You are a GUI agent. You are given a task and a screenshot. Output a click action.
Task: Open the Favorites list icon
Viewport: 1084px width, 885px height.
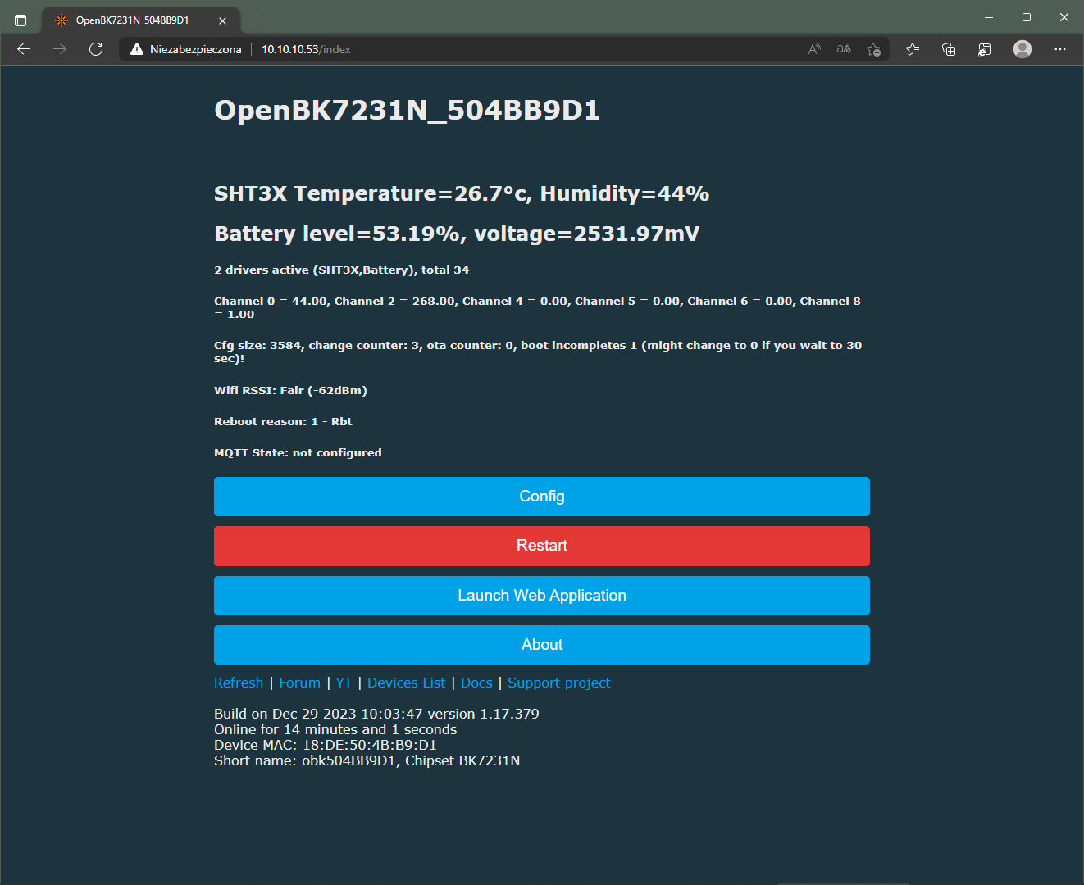click(913, 49)
